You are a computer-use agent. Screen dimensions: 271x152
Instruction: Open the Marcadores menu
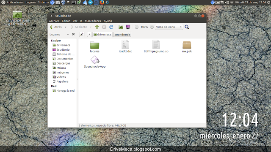(x=93, y=21)
